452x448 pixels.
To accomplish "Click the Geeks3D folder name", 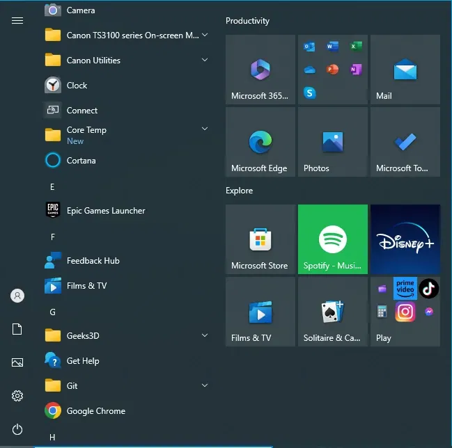I will [83, 336].
